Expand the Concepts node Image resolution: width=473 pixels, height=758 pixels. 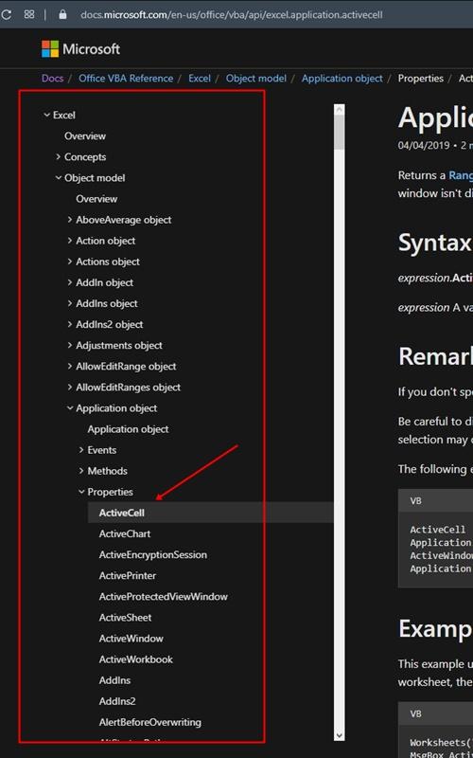pyautogui.click(x=58, y=156)
